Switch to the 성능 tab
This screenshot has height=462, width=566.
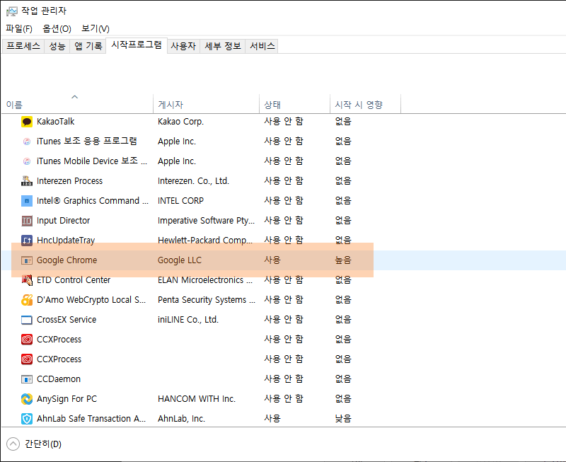[x=57, y=46]
